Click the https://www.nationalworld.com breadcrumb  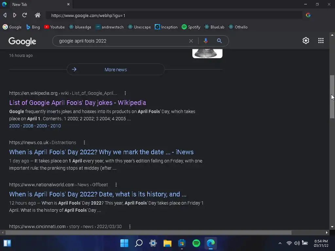tap(59, 185)
